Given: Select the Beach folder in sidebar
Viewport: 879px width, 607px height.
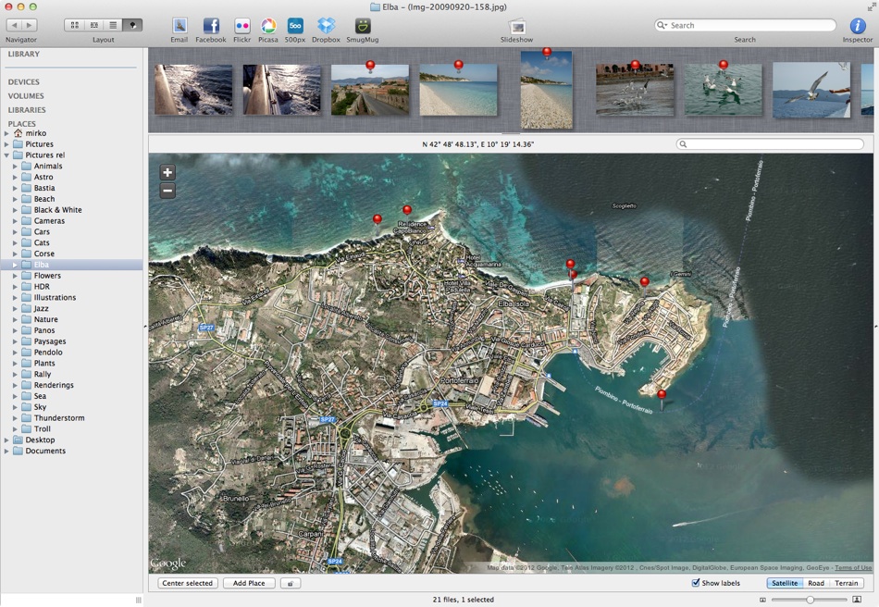Looking at the screenshot, I should pos(43,199).
